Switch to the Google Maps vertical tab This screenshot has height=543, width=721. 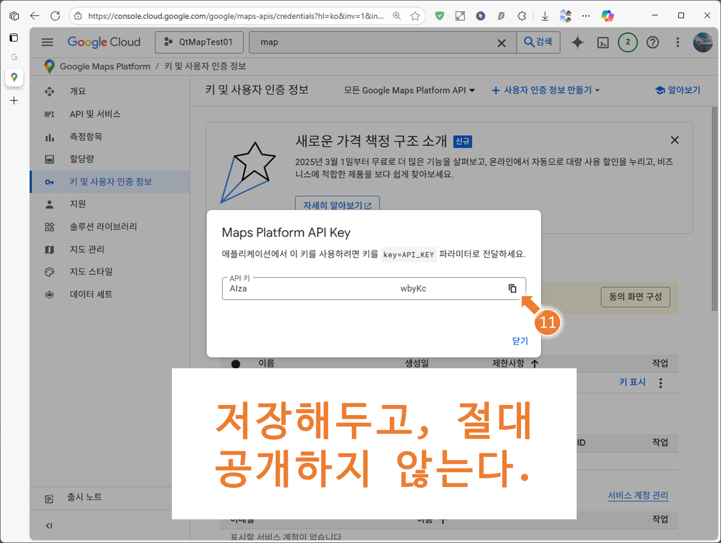(14, 77)
